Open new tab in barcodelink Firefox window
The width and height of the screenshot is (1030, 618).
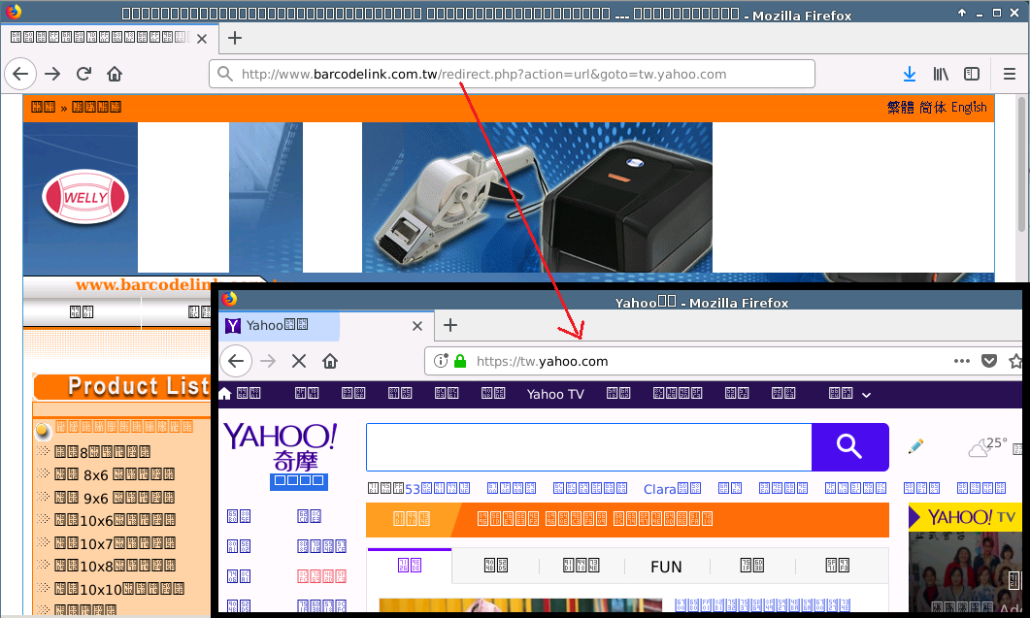235,38
